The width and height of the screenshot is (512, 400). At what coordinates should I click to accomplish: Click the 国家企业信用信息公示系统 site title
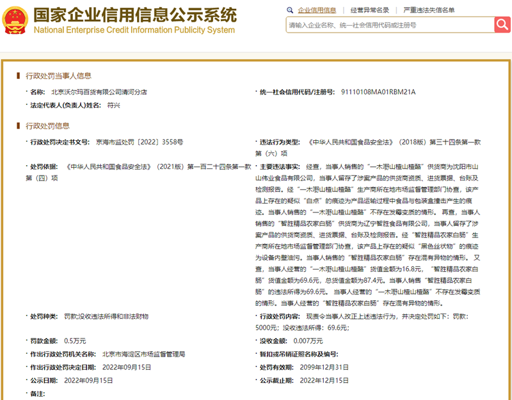(135, 15)
